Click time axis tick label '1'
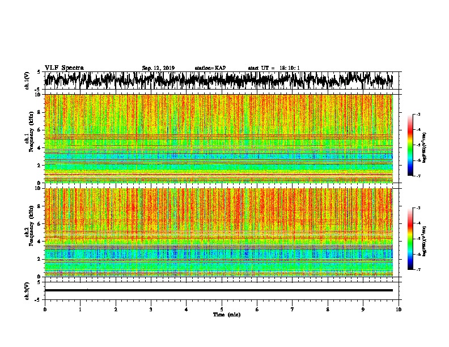Viewport: 449px width, 347px height. 80,309
